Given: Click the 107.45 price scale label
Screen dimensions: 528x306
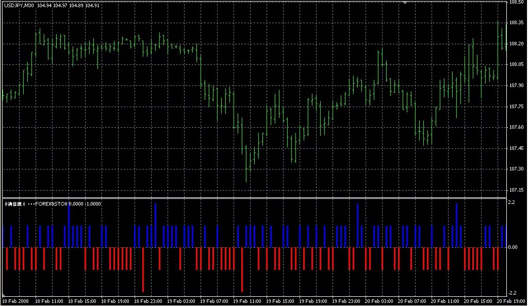Looking at the screenshot, I should coord(516,148).
